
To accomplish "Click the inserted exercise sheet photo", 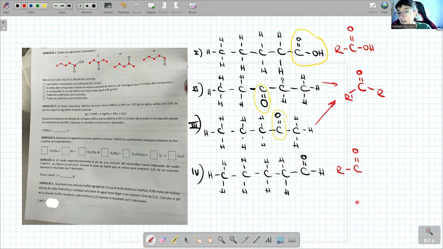I will [105, 136].
